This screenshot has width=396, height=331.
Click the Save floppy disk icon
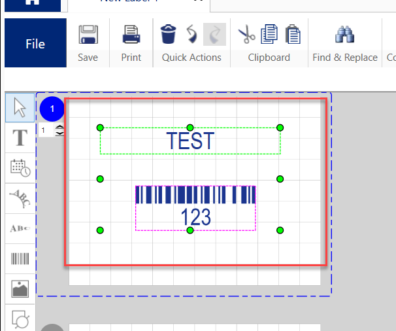[88, 34]
